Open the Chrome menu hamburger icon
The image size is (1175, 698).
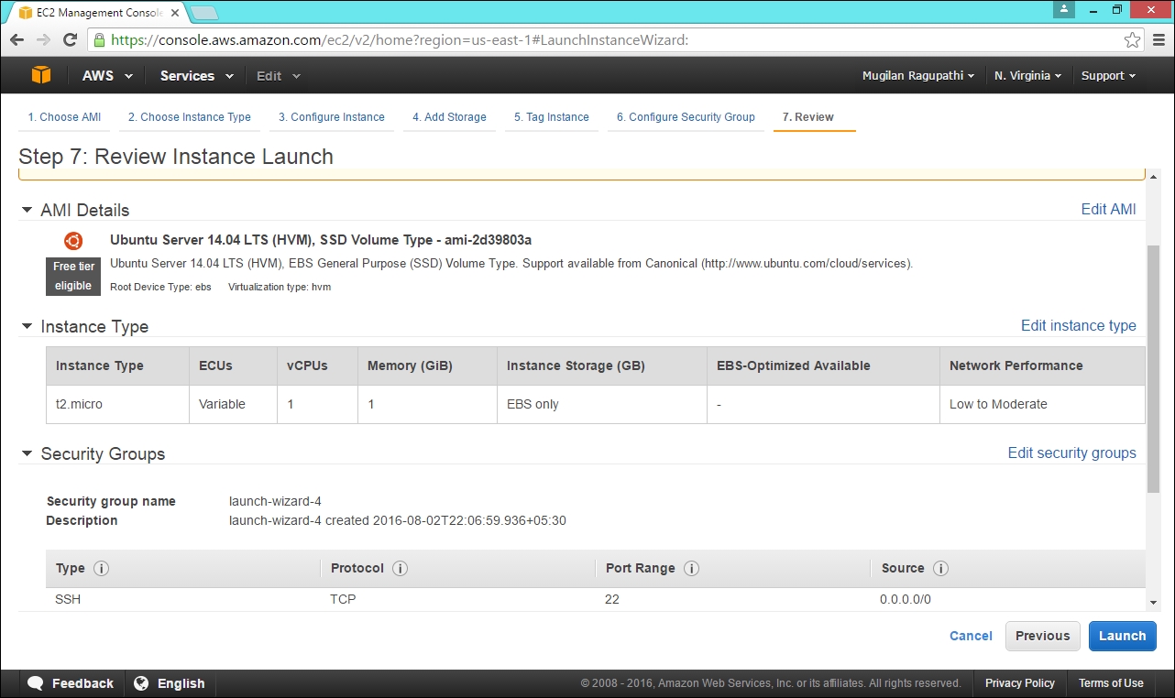click(x=1158, y=40)
